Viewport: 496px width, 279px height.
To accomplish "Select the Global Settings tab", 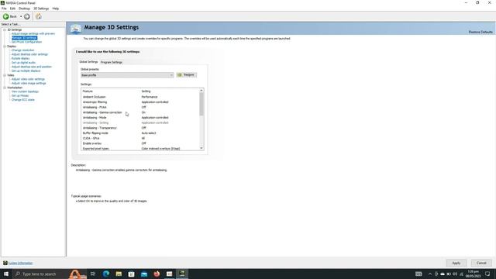I will click(x=88, y=62).
